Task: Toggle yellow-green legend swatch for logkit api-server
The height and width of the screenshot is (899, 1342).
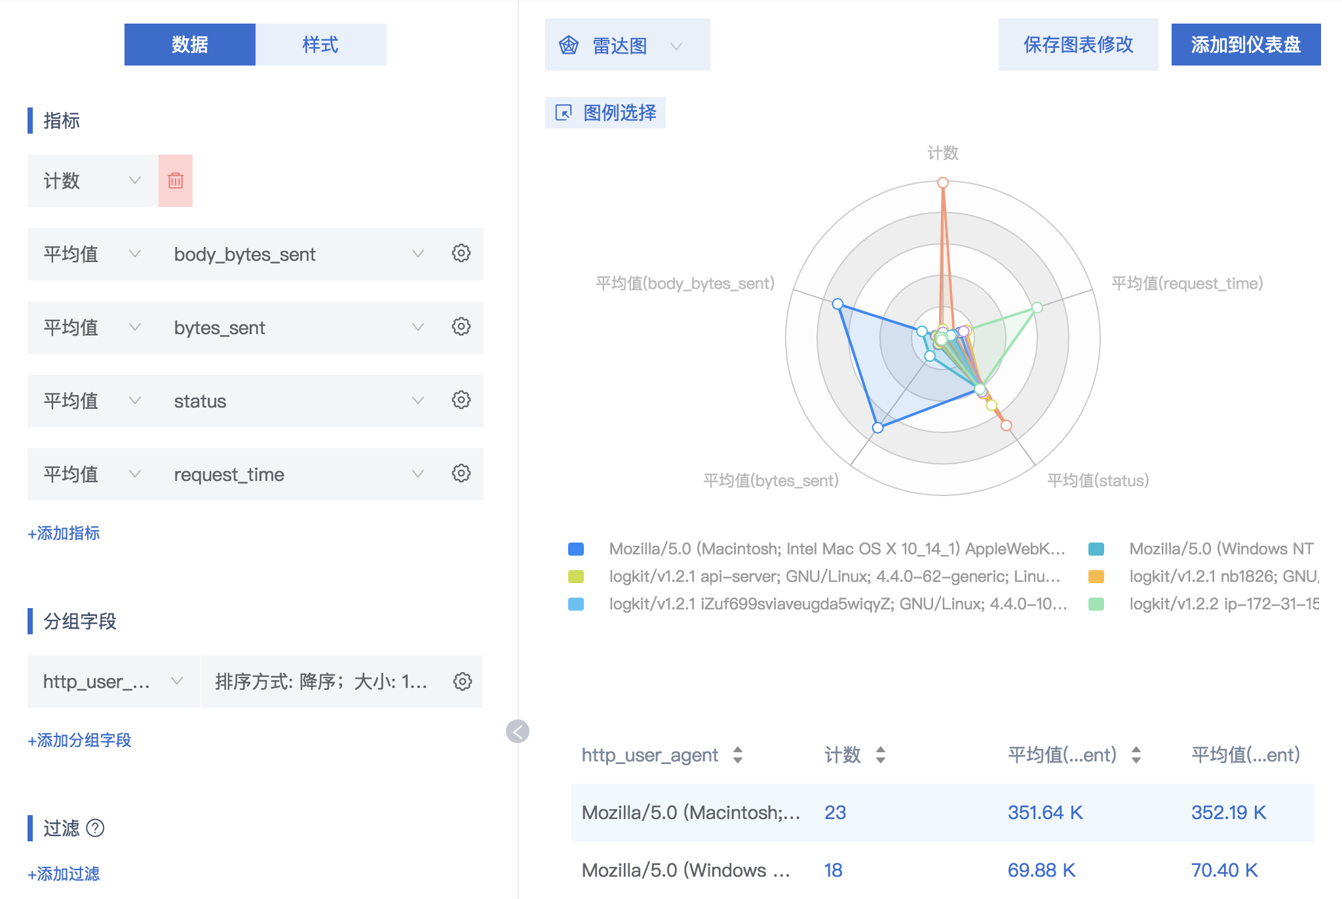Action: pyautogui.click(x=576, y=577)
